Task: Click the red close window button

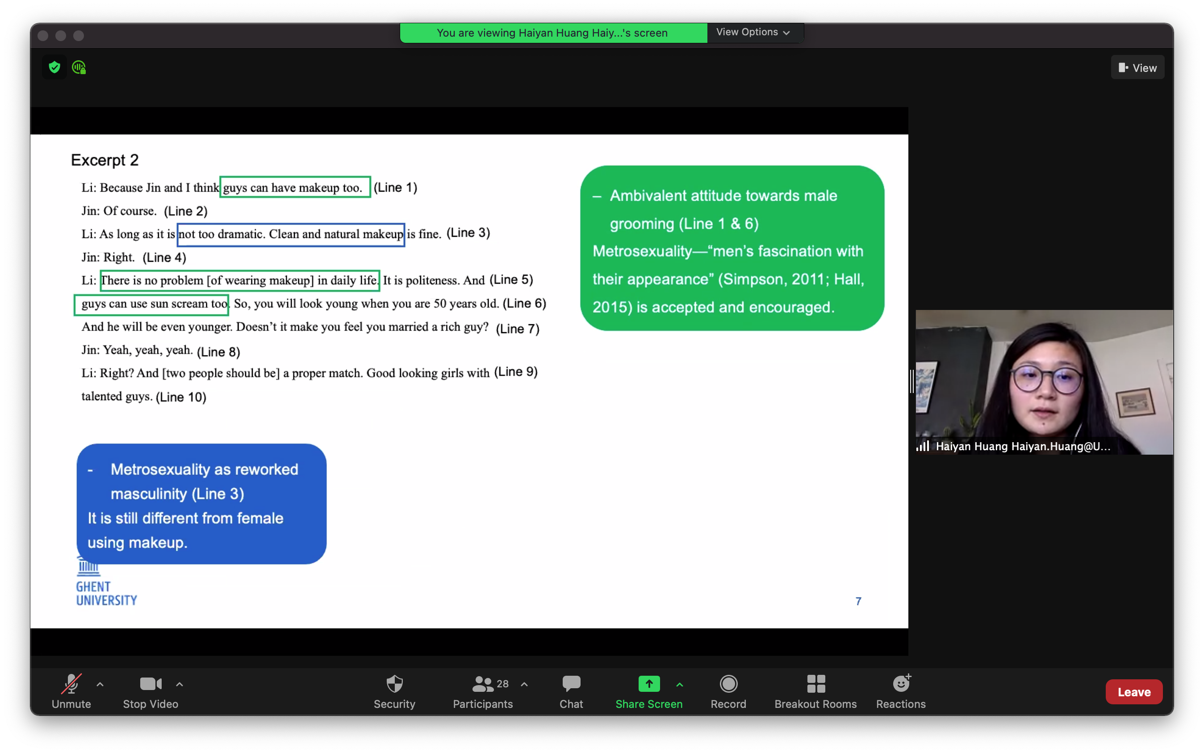Action: 43,35
